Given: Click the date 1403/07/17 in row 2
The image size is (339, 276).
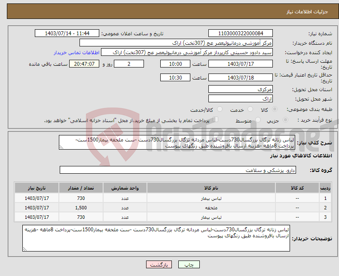Looking at the screenshot, I should click(37, 208).
